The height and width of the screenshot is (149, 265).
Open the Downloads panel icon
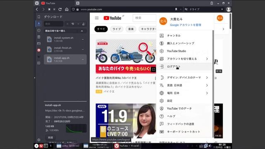click(39, 24)
